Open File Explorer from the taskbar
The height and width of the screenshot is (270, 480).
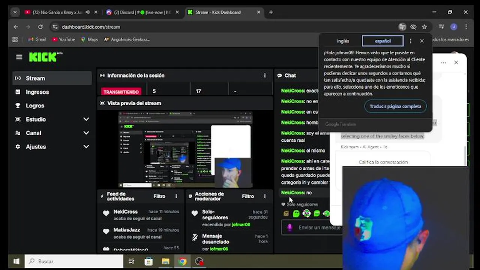(x=165, y=261)
